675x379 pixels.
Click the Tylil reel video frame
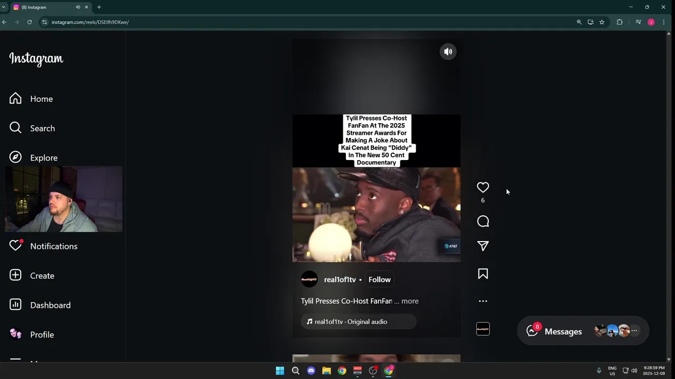377,214
